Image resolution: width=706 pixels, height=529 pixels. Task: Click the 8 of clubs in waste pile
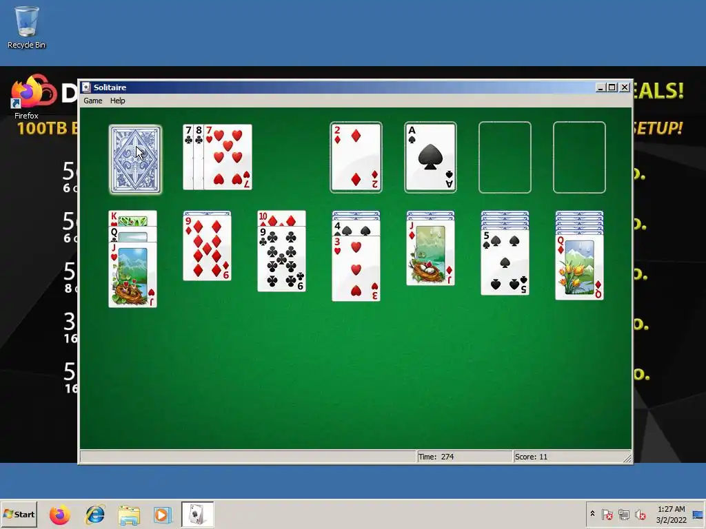coord(199,157)
